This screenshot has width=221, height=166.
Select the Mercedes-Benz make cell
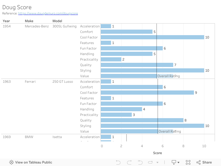click(37, 26)
